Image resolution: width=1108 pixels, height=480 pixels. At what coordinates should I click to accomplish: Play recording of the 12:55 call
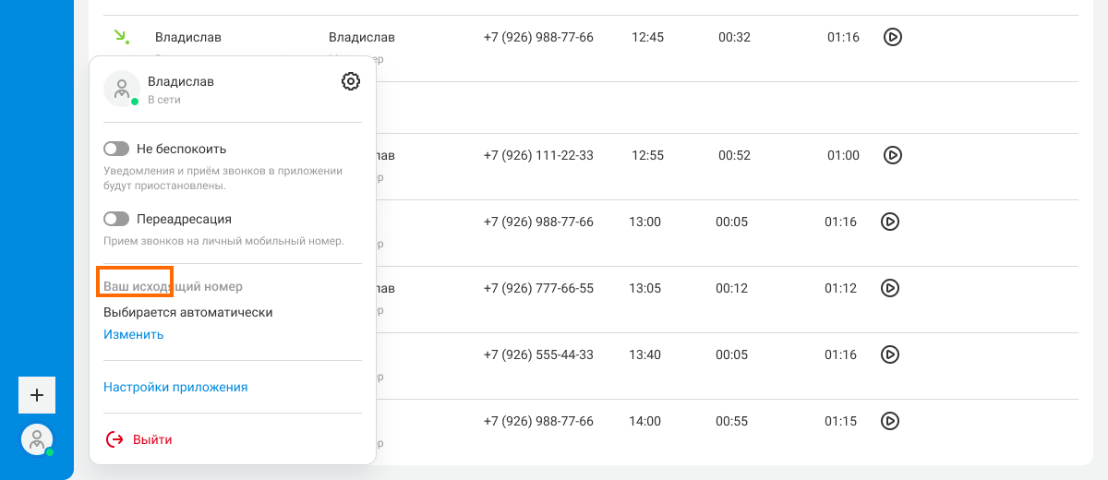pyautogui.click(x=892, y=155)
